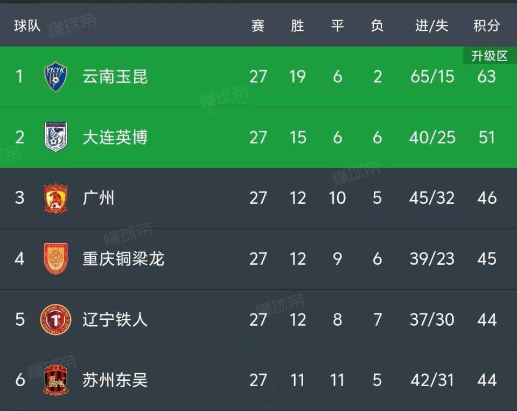Viewport: 517px width, 411px height.
Task: Click the 云南玉昆 team crest
Action: (55, 77)
